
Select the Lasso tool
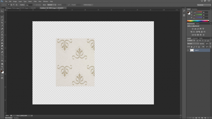(x=2, y=17)
